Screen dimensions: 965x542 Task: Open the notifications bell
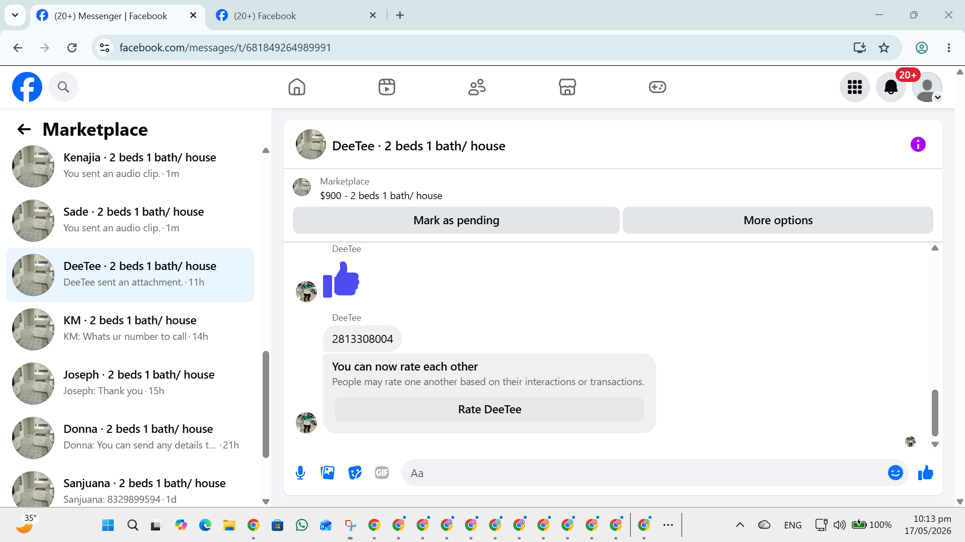(891, 87)
